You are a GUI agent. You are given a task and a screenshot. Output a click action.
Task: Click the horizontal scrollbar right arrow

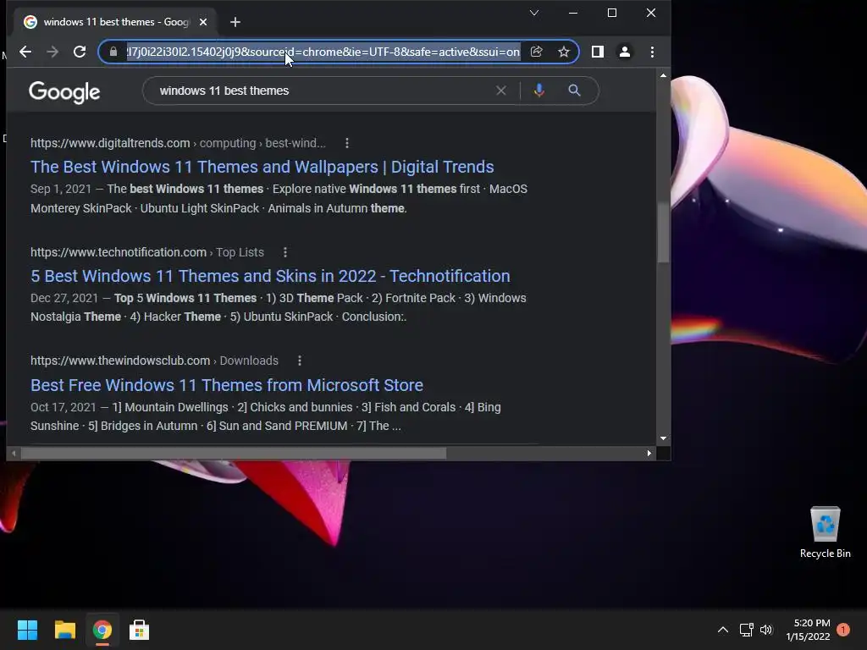click(x=649, y=454)
